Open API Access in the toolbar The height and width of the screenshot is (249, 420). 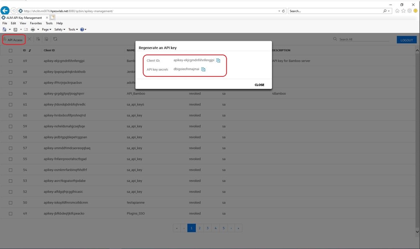click(x=14, y=40)
